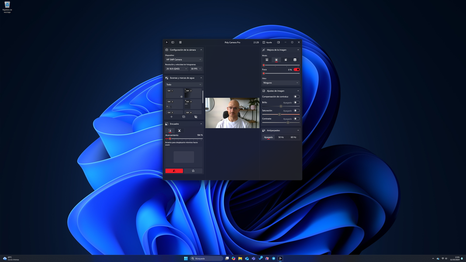466x262 pixels.
Task: Select the first image mode icon
Action: 267,60
